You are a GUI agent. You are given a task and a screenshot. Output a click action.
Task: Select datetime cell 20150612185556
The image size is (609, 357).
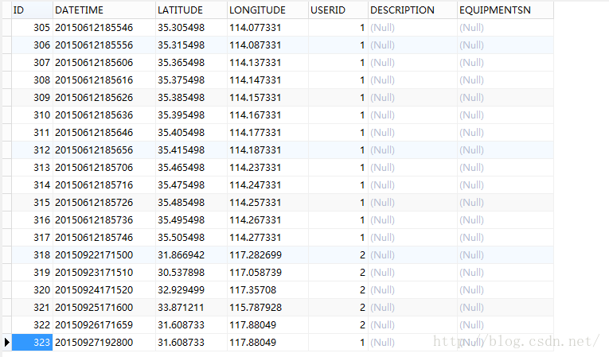(104, 45)
